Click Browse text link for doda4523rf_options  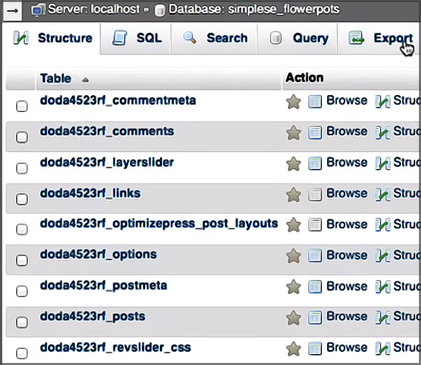[347, 255]
